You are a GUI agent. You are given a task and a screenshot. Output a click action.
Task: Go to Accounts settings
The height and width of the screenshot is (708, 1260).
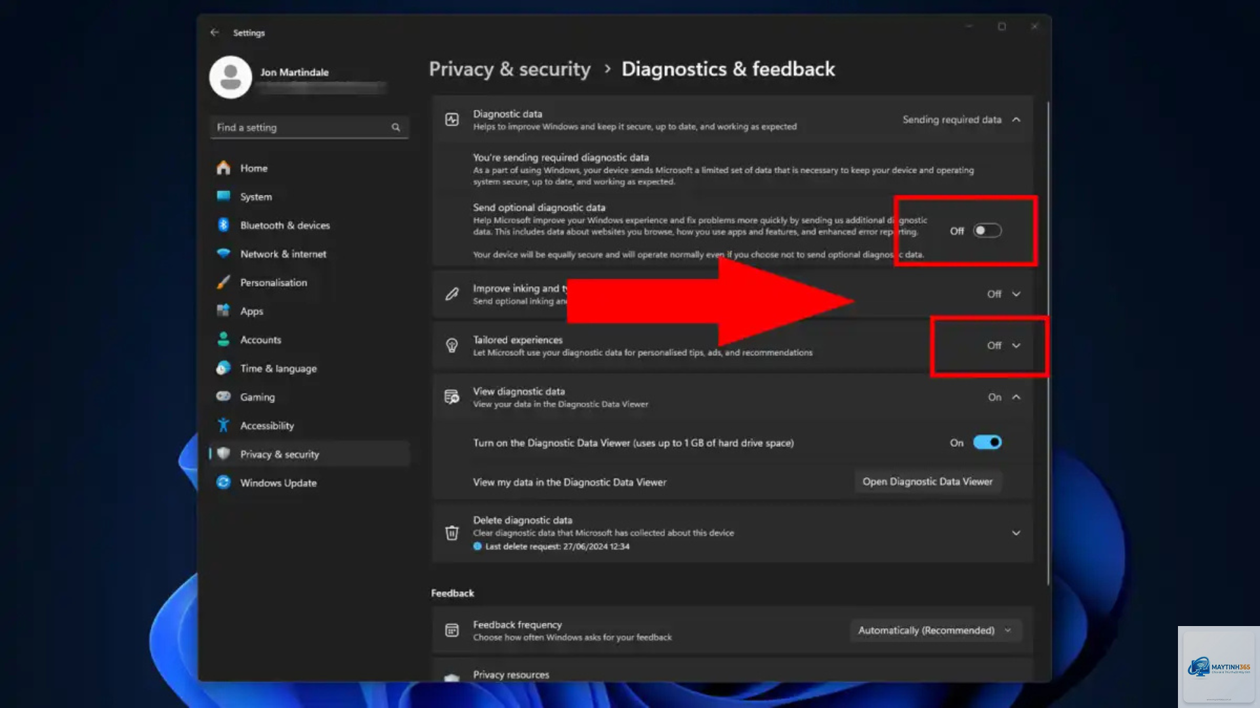[310, 340]
